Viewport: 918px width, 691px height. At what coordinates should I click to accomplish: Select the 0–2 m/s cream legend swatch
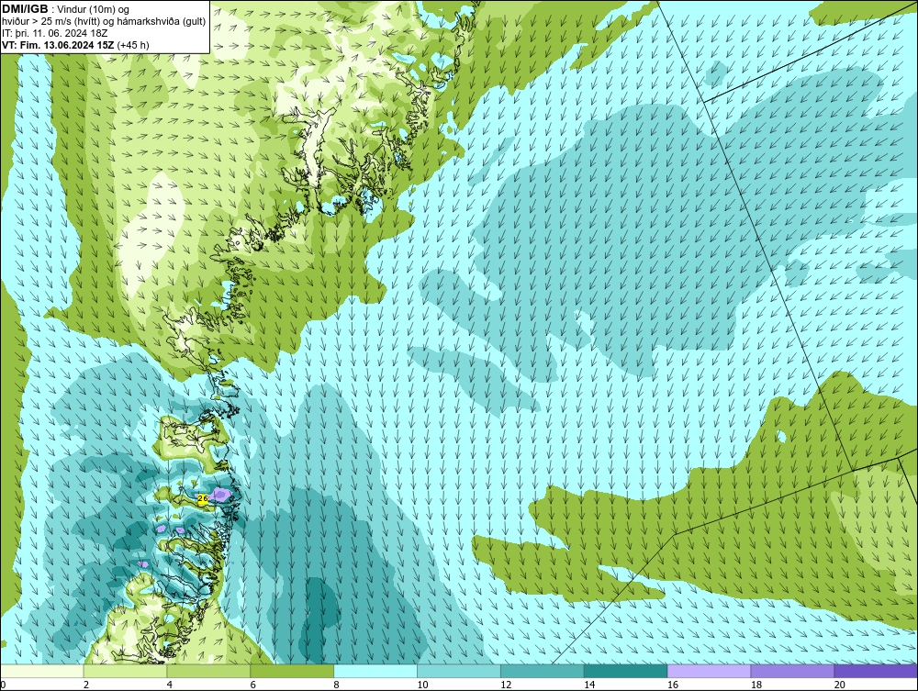tap(42, 671)
